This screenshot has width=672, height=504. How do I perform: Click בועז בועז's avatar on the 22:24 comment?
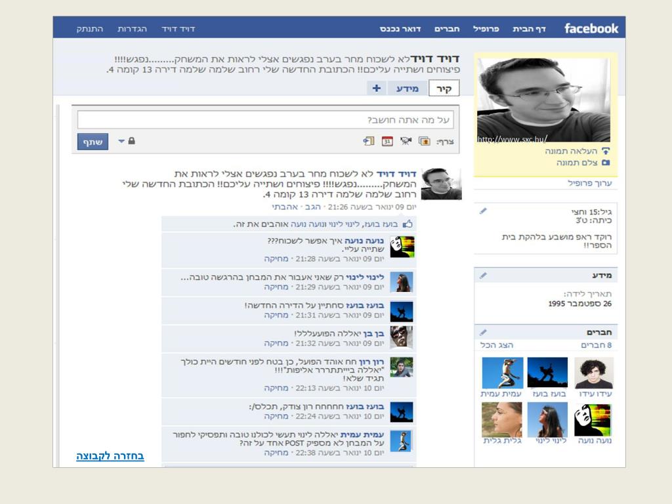click(x=402, y=412)
